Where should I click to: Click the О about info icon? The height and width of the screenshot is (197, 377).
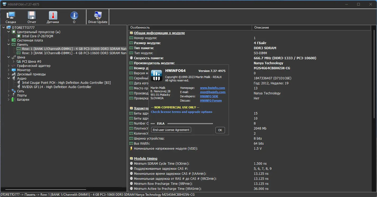(74, 15)
